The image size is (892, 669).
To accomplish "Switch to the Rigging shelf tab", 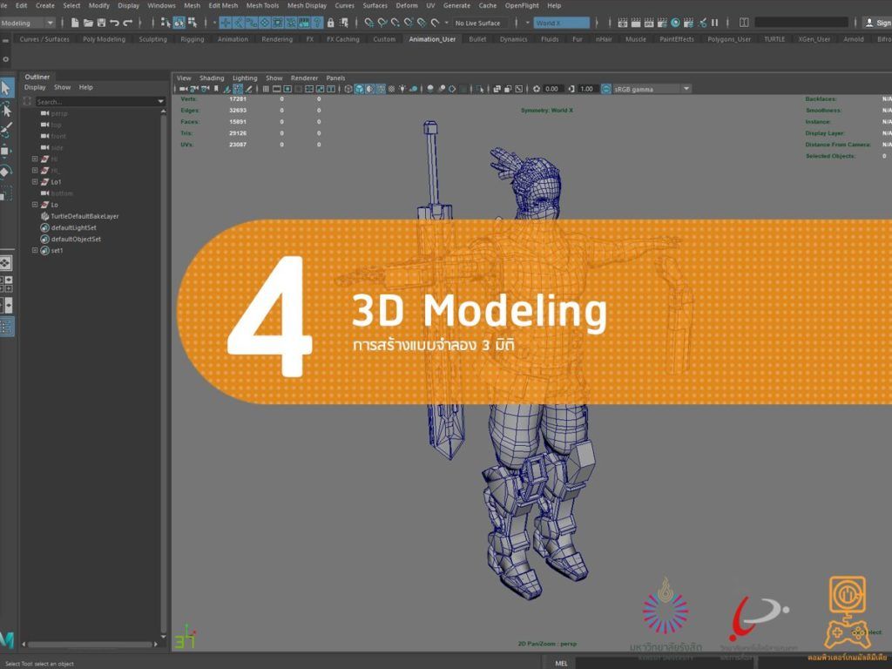I will click(193, 39).
